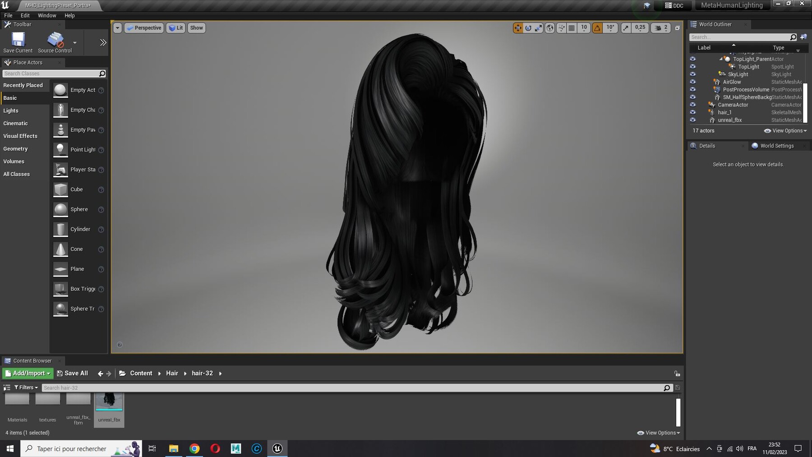Image resolution: width=812 pixels, height=457 pixels.
Task: Open the File menu
Action: (8, 15)
